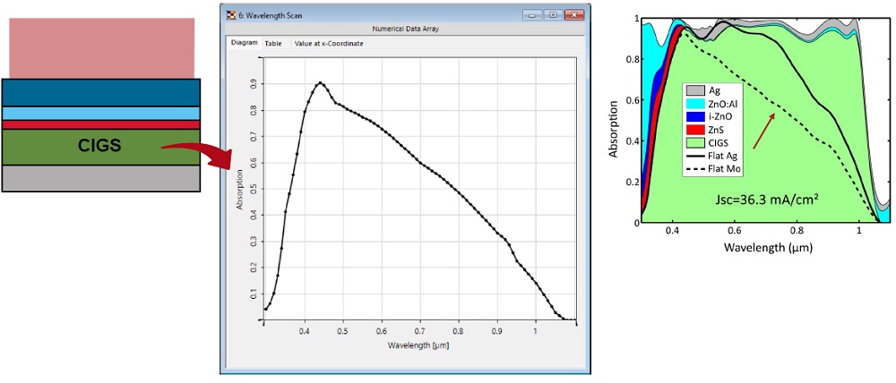Image resolution: width=896 pixels, height=383 pixels.
Task: Click the Wavelength Scan window icon
Action: [230, 15]
